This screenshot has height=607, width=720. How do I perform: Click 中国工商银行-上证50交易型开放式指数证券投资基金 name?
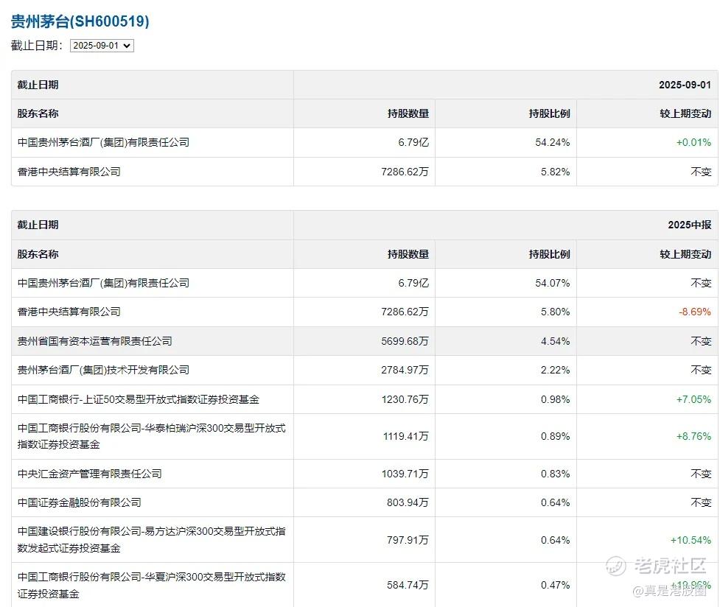(x=139, y=399)
